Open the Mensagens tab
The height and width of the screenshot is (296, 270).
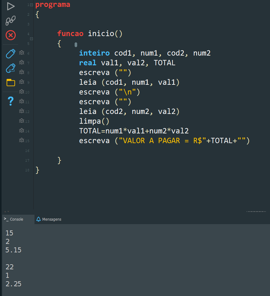point(49,219)
